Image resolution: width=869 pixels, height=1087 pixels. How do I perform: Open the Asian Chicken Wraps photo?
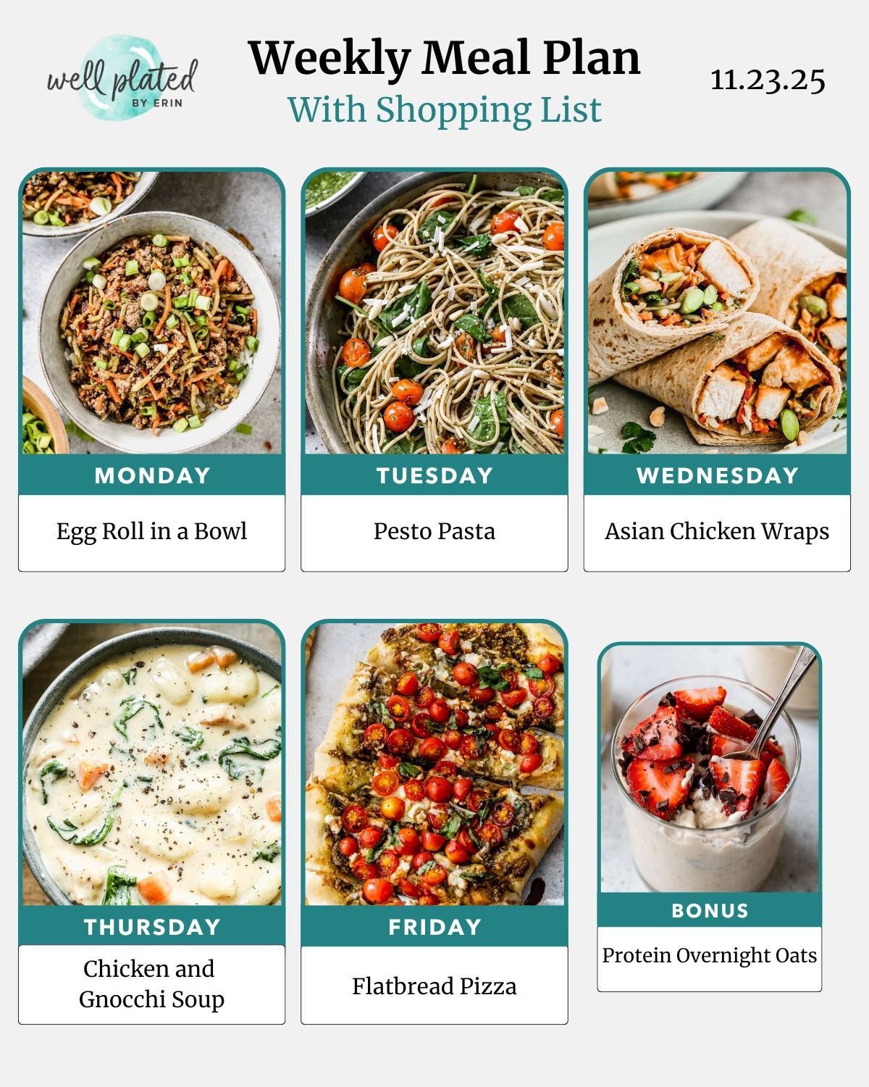click(717, 313)
